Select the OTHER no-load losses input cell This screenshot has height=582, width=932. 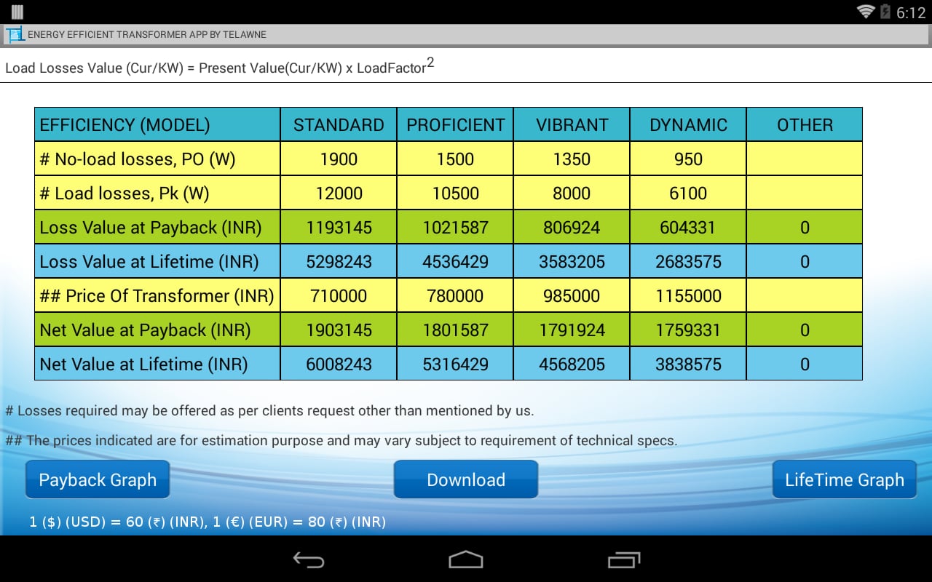point(805,159)
